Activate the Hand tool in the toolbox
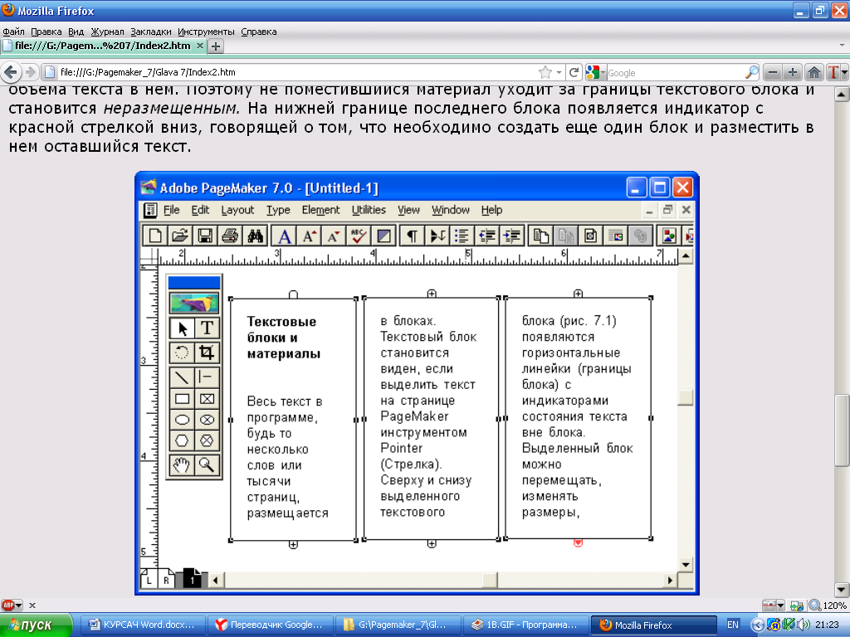The image size is (850, 637). click(x=182, y=464)
